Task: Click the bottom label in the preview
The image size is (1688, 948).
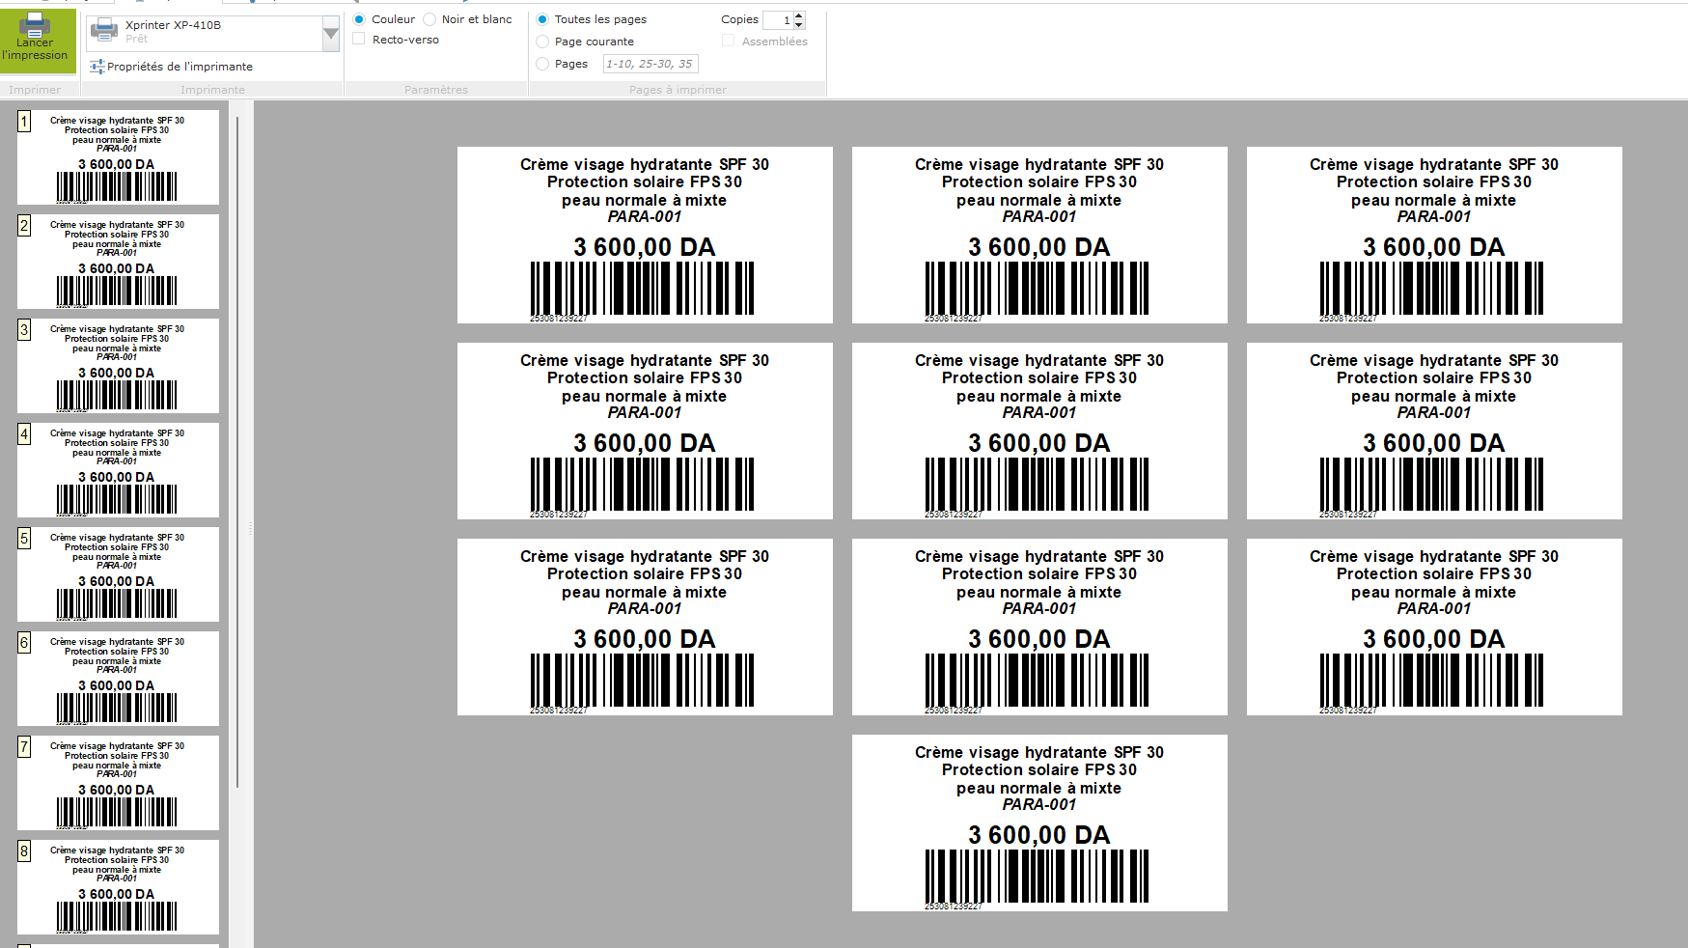Action: click(x=1039, y=823)
